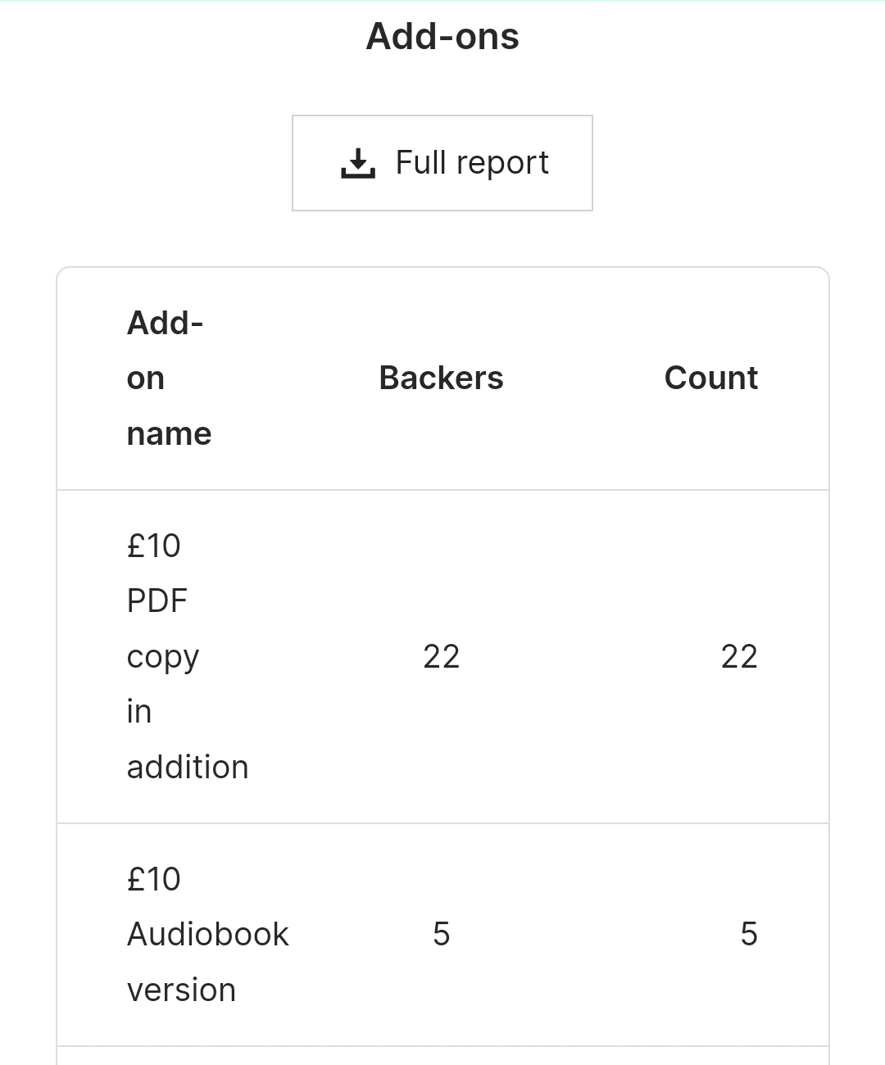885x1065 pixels.
Task: Click the partially visible third table row
Action: click(x=442, y=1055)
